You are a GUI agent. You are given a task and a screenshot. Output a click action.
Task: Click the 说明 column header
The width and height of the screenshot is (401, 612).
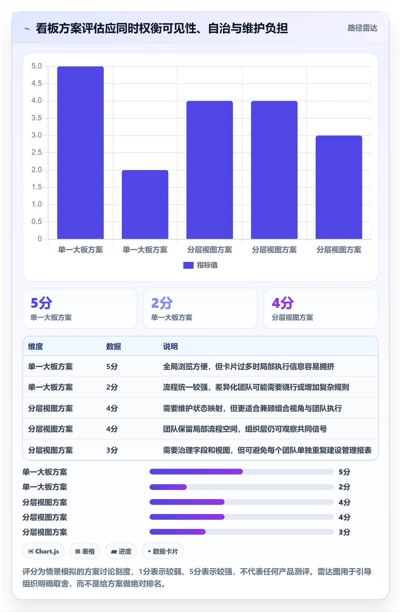170,346
